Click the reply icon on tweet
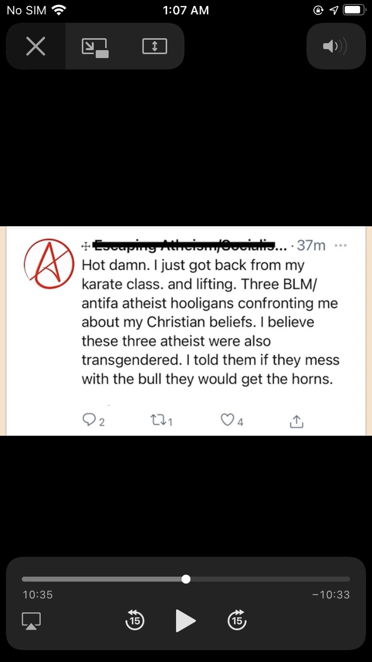The height and width of the screenshot is (662, 372). 89,420
